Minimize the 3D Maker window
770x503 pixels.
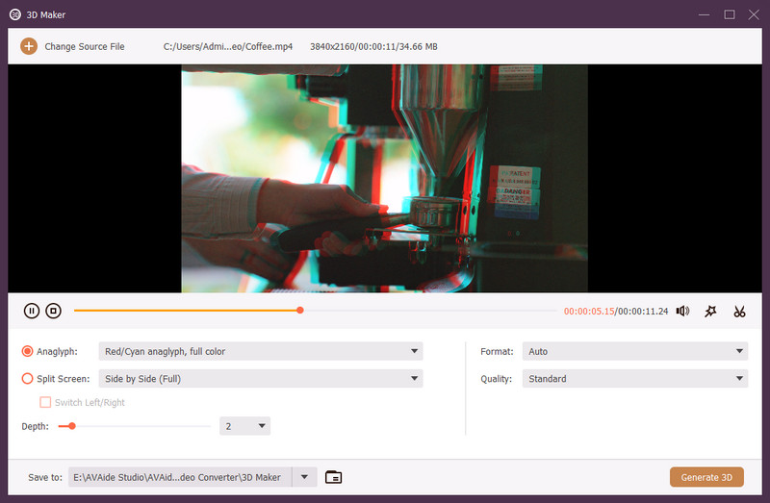705,14
